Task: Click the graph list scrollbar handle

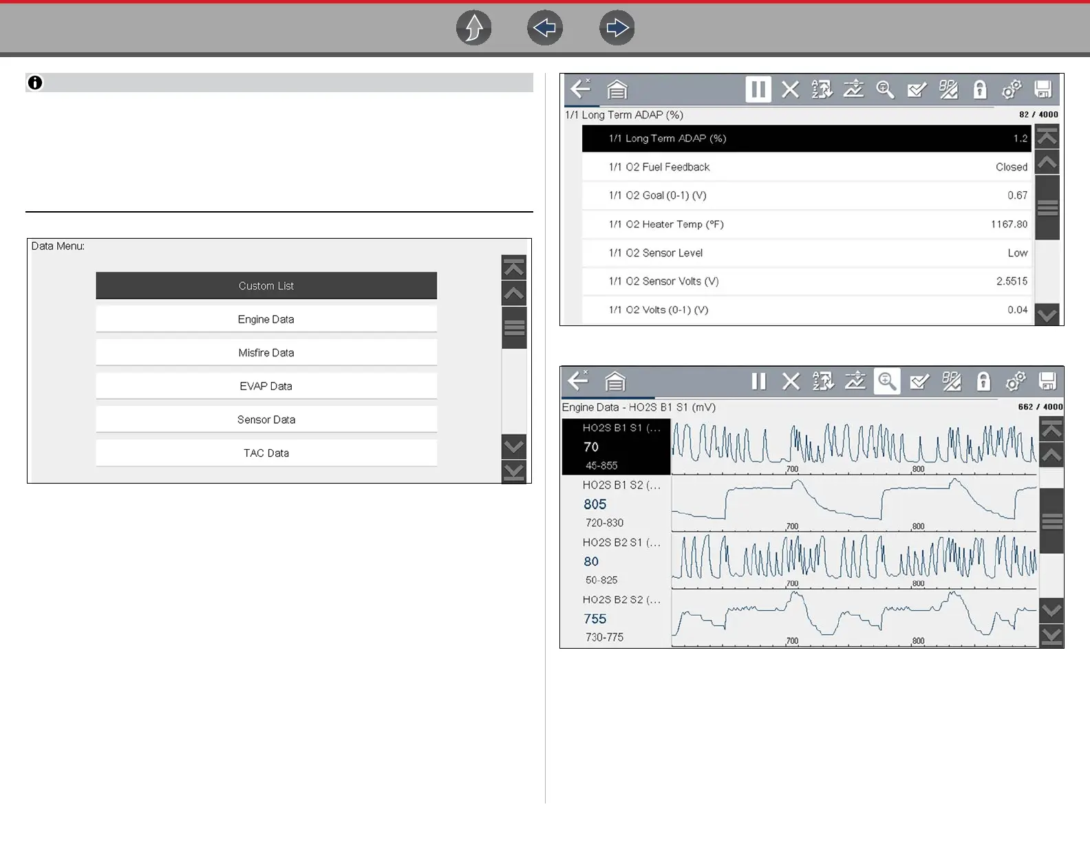Action: (x=1051, y=521)
